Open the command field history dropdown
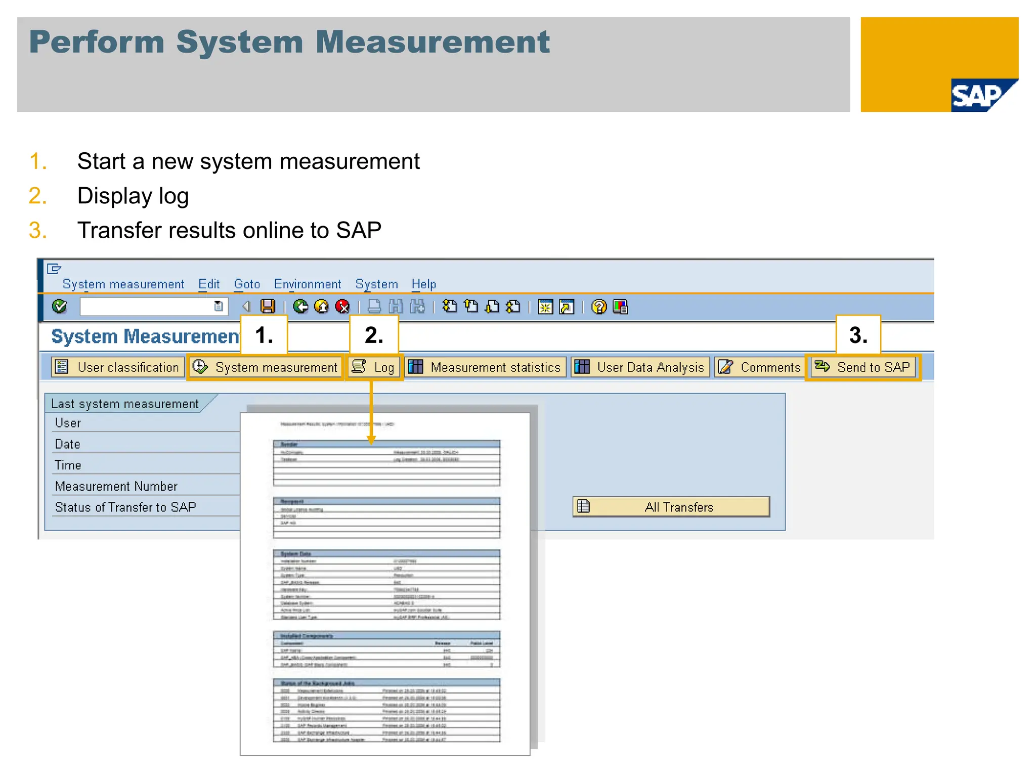1036x777 pixels. pyautogui.click(x=219, y=307)
